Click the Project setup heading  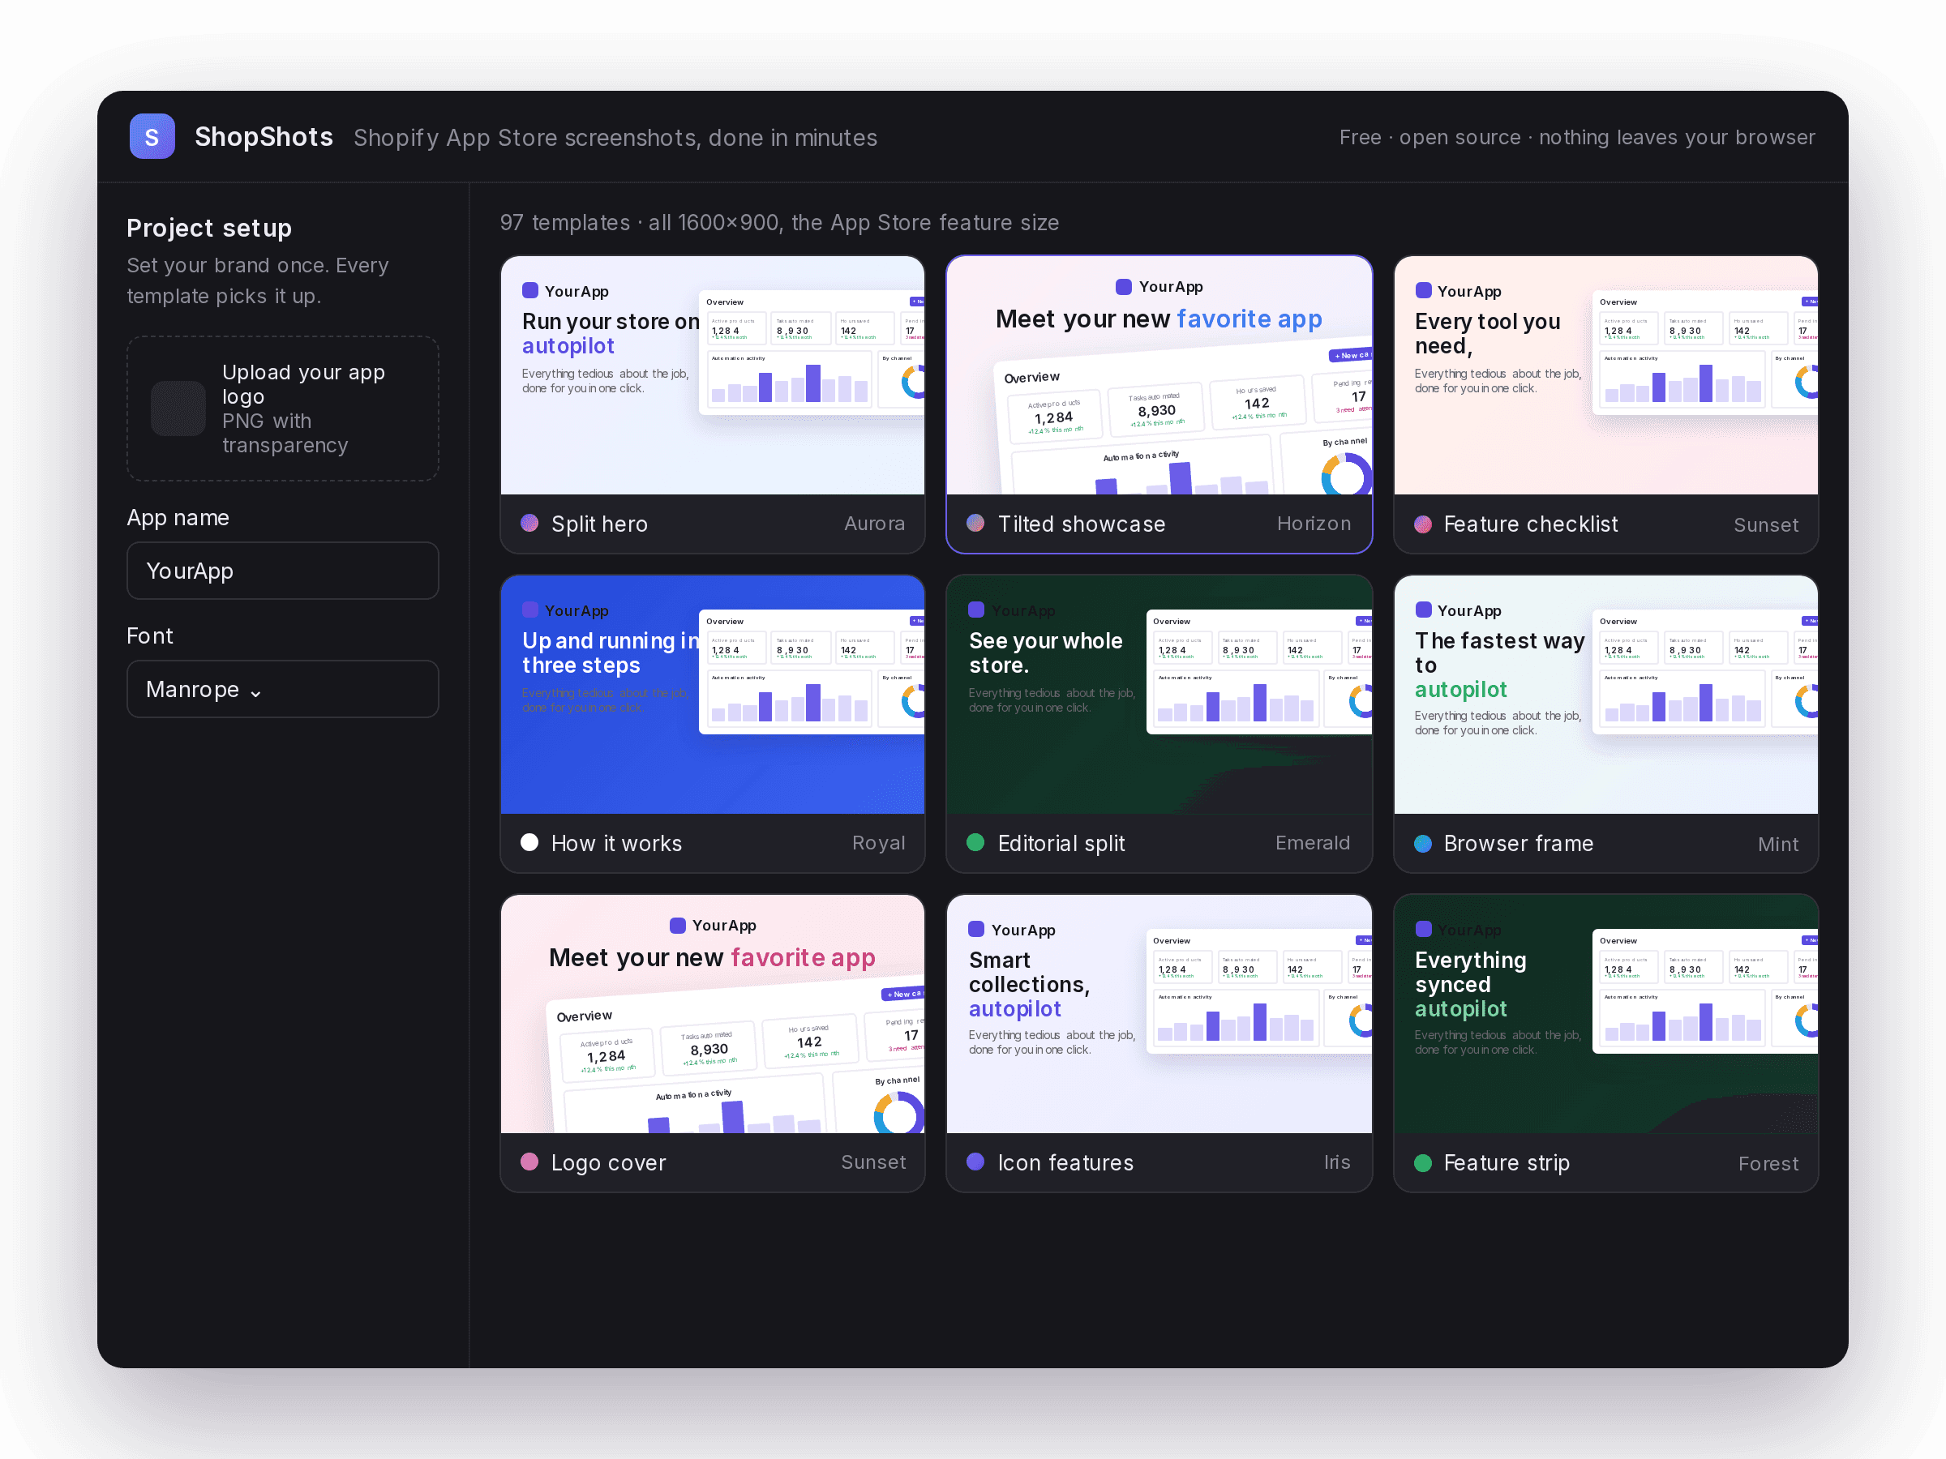[x=209, y=228]
